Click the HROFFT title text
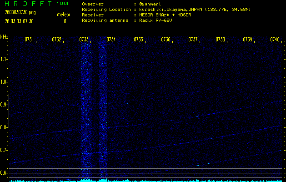The image size is (286, 182). (x=27, y=4)
